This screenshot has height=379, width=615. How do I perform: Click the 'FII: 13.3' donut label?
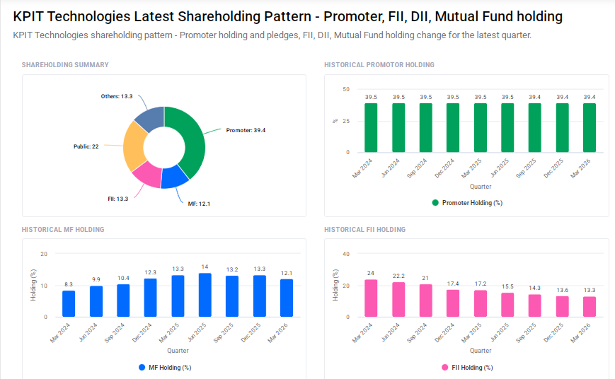(x=117, y=199)
